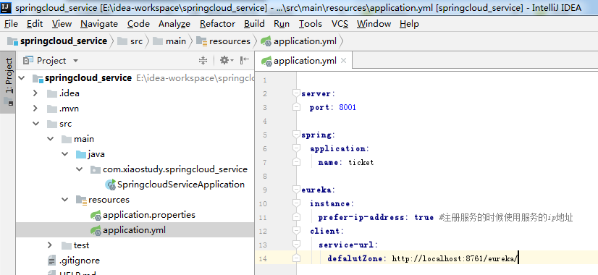Click application.properties Spring file icon
Screen dimensions: 598x275
click(96, 215)
